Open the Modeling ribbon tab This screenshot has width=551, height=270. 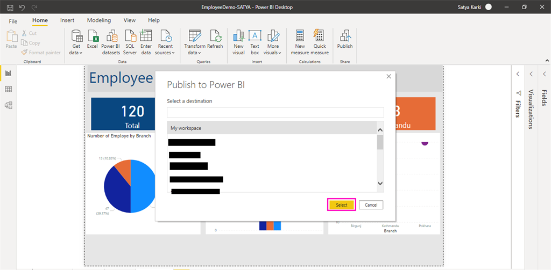(99, 20)
